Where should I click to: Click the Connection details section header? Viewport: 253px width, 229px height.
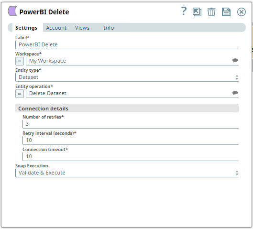click(127, 109)
